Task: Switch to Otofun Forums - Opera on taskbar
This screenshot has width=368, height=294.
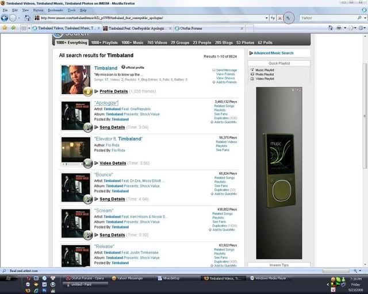Action: tap(86, 278)
